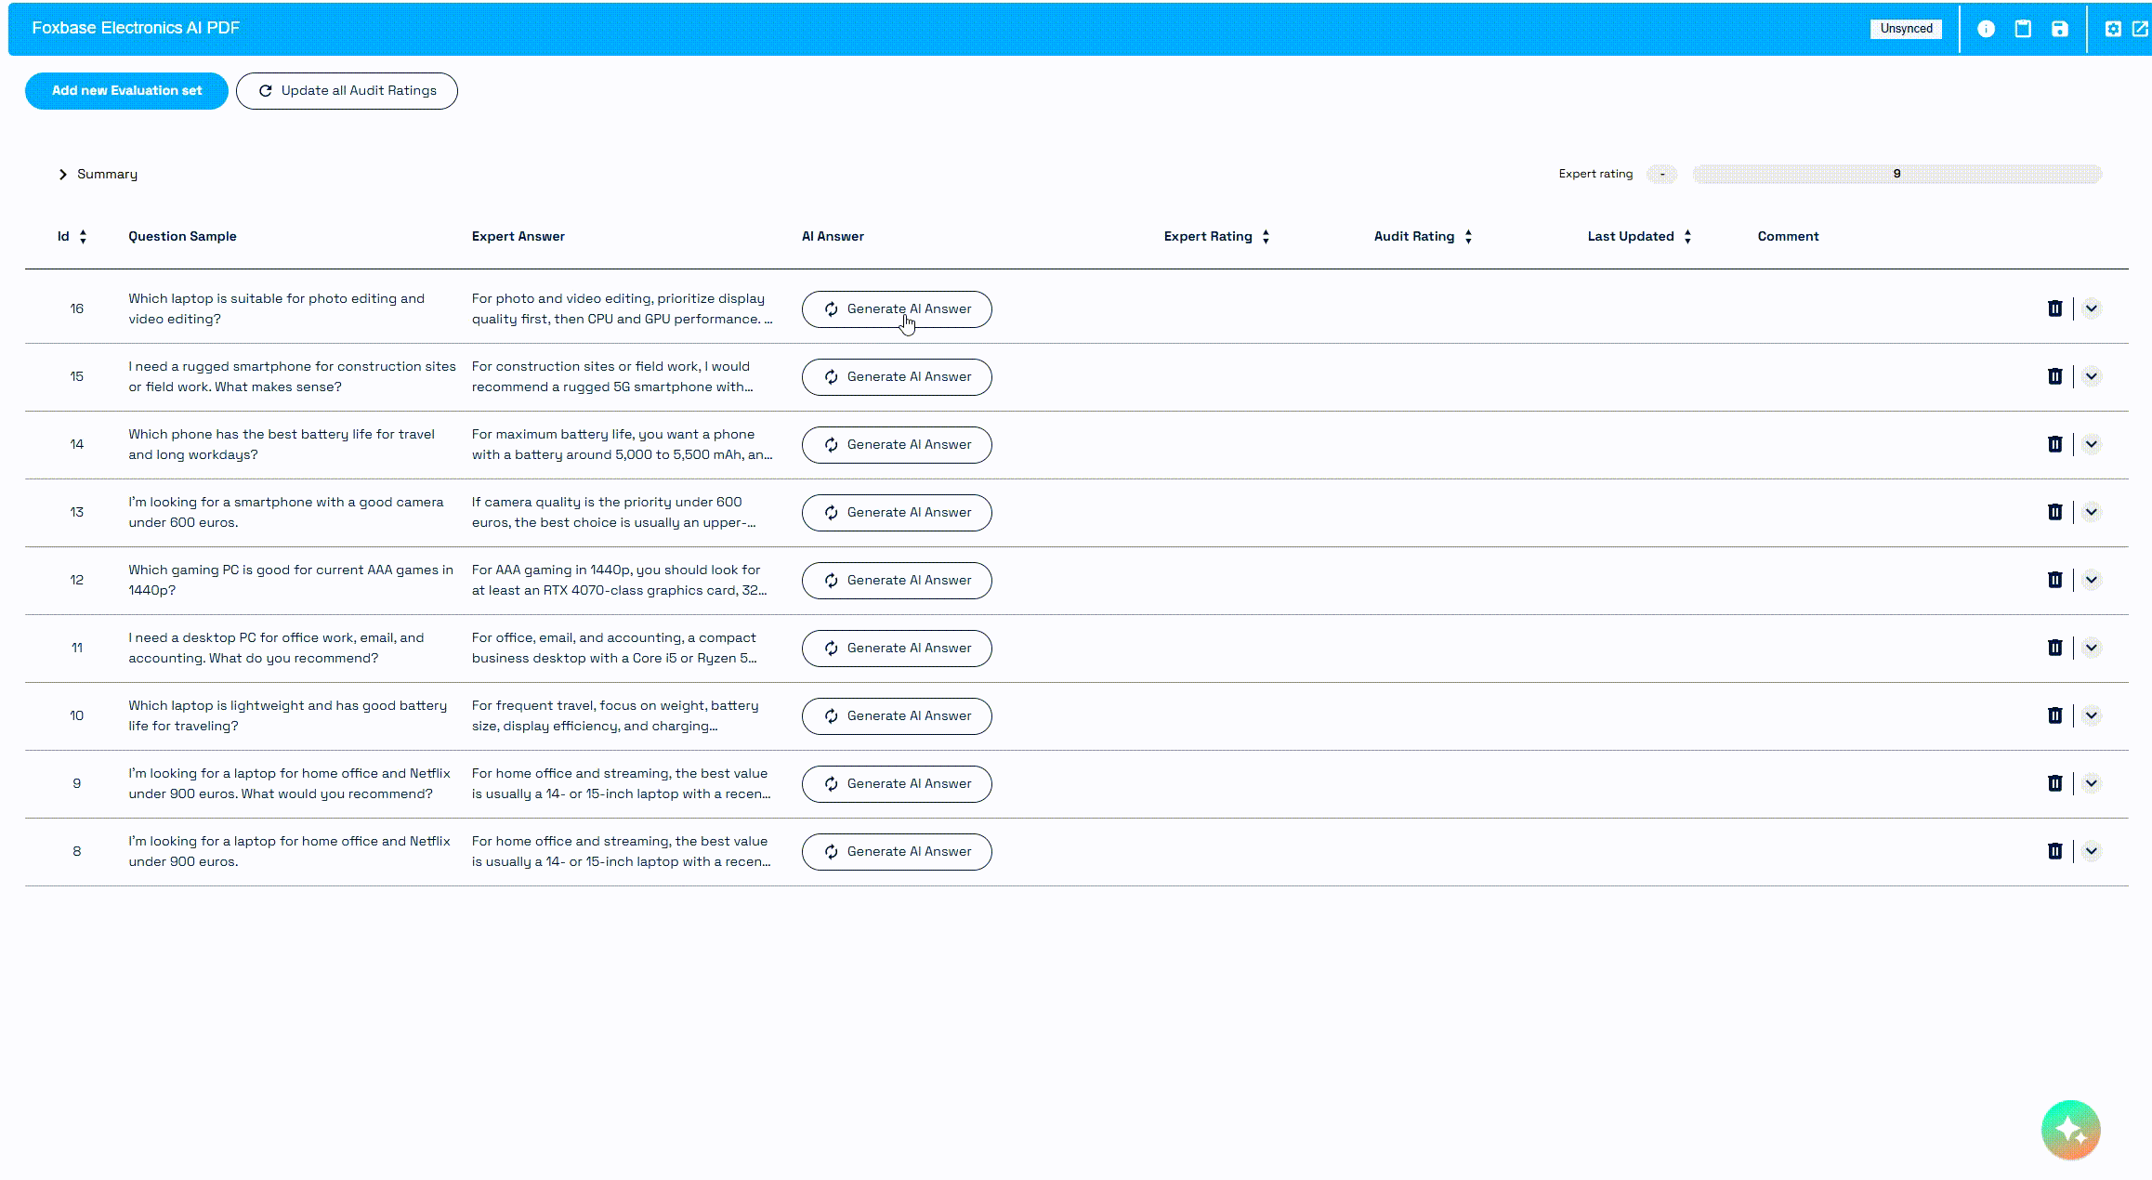Click Update all Audit Ratings
Viewport: 2152px width, 1180px height.
pyautogui.click(x=347, y=91)
